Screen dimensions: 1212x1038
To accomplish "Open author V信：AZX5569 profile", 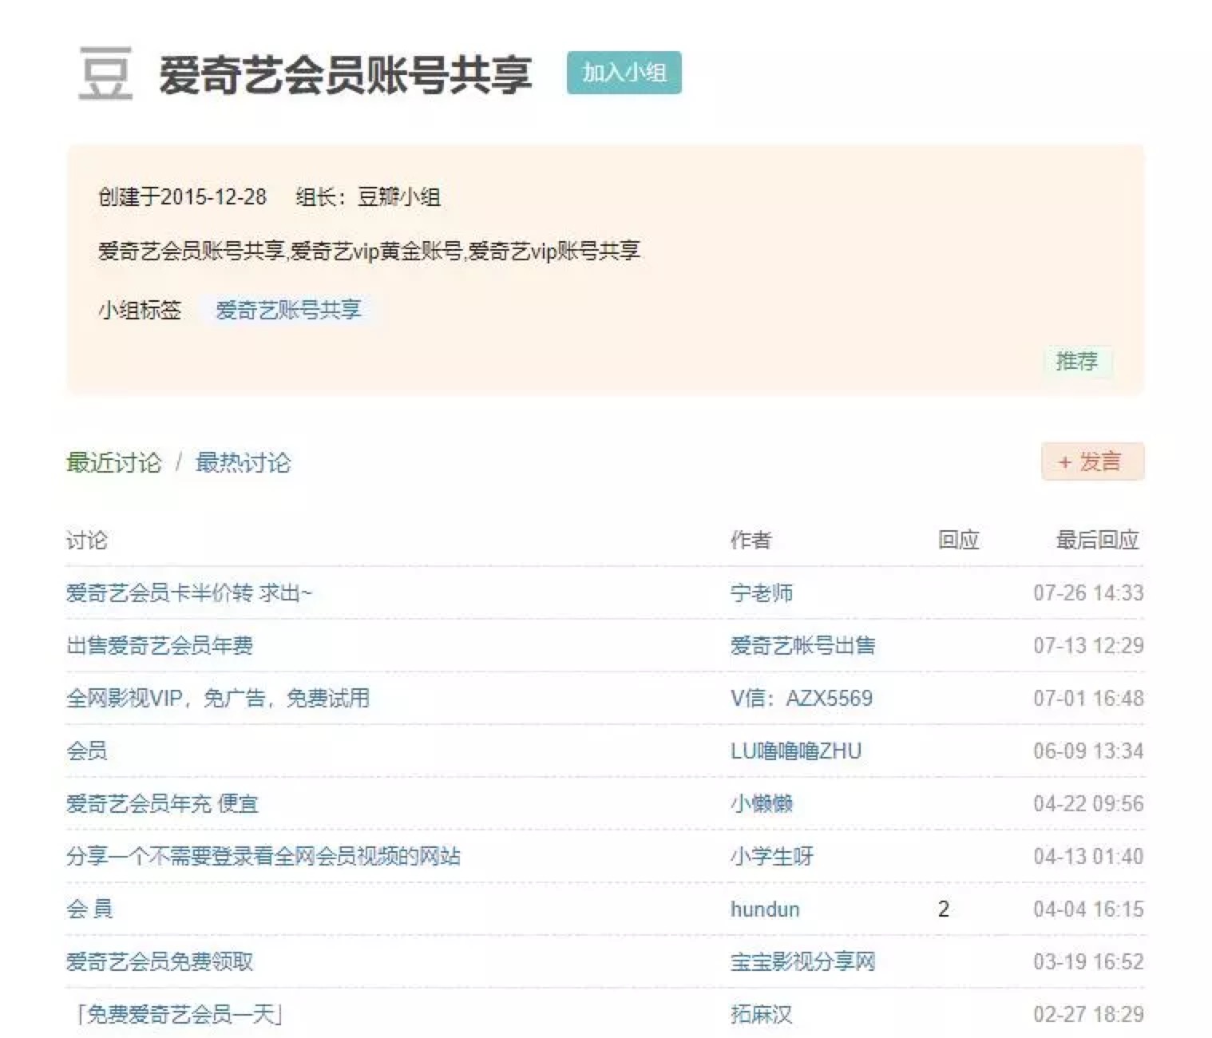I will (x=801, y=698).
